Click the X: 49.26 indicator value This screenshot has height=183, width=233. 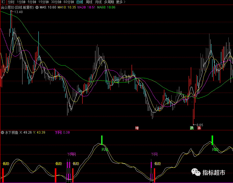click(25, 132)
